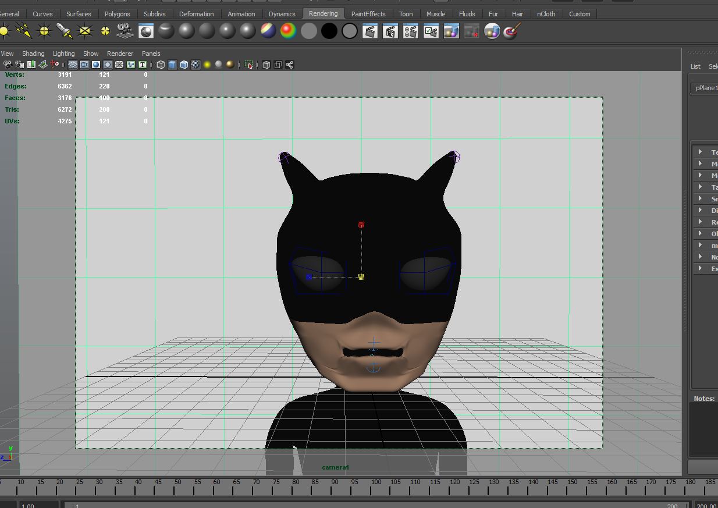
Task: Click the white-background shader sphere icon after the camera
Action: (146, 31)
